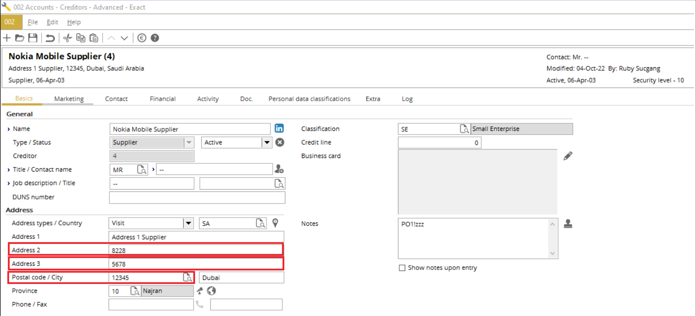Click the arrow before the contact name field
696x316 pixels.
[x=153, y=169]
